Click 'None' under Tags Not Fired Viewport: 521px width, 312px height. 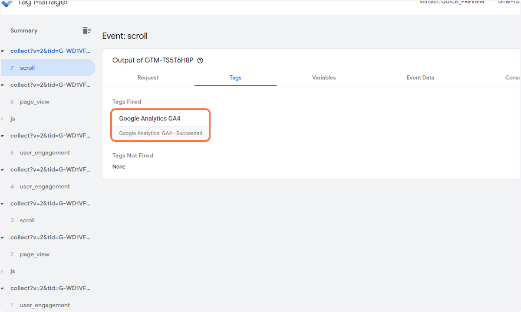pos(119,167)
